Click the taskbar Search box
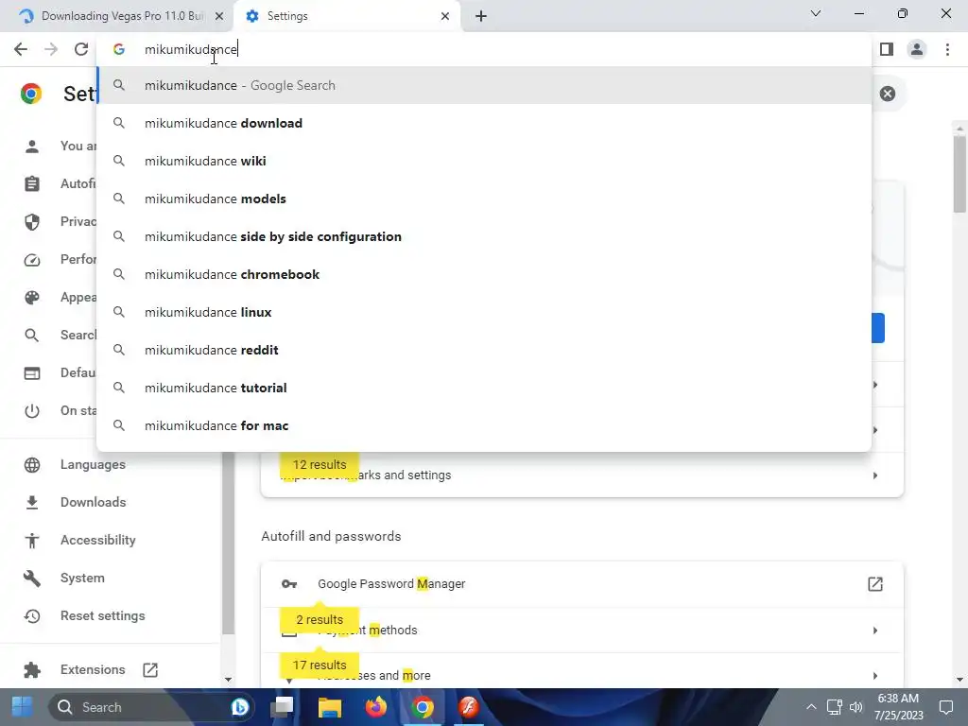Viewport: 968px width, 726px height. (x=148, y=707)
